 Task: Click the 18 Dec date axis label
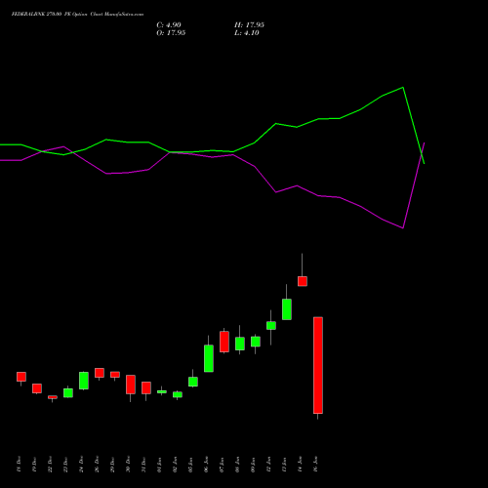pyautogui.click(x=19, y=464)
